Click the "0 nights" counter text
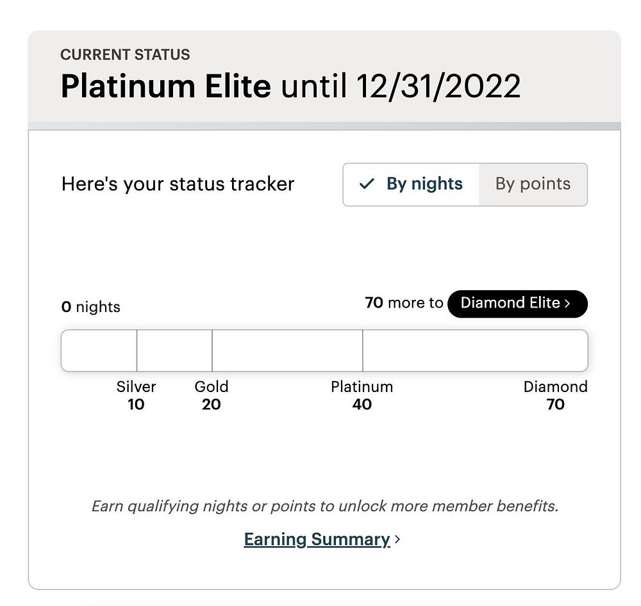641x606 pixels. tap(91, 307)
